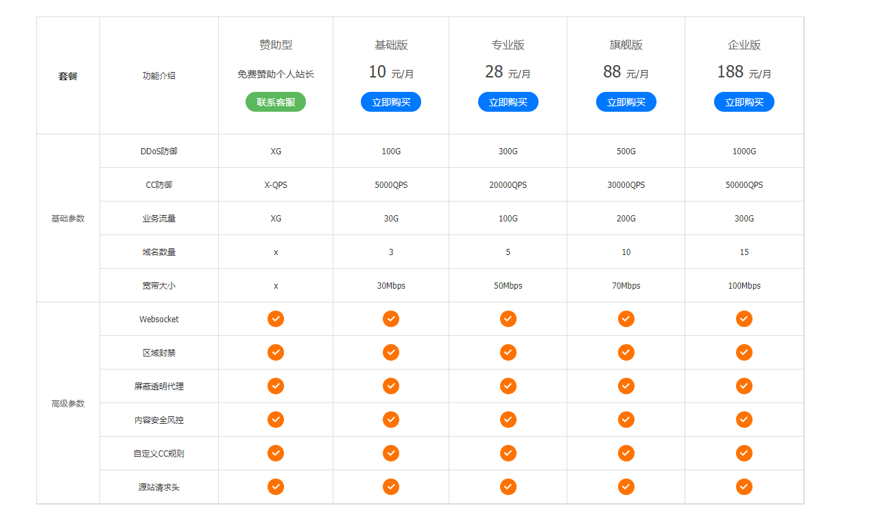
Task: Click the 基础参数 section label
Action: point(68,219)
